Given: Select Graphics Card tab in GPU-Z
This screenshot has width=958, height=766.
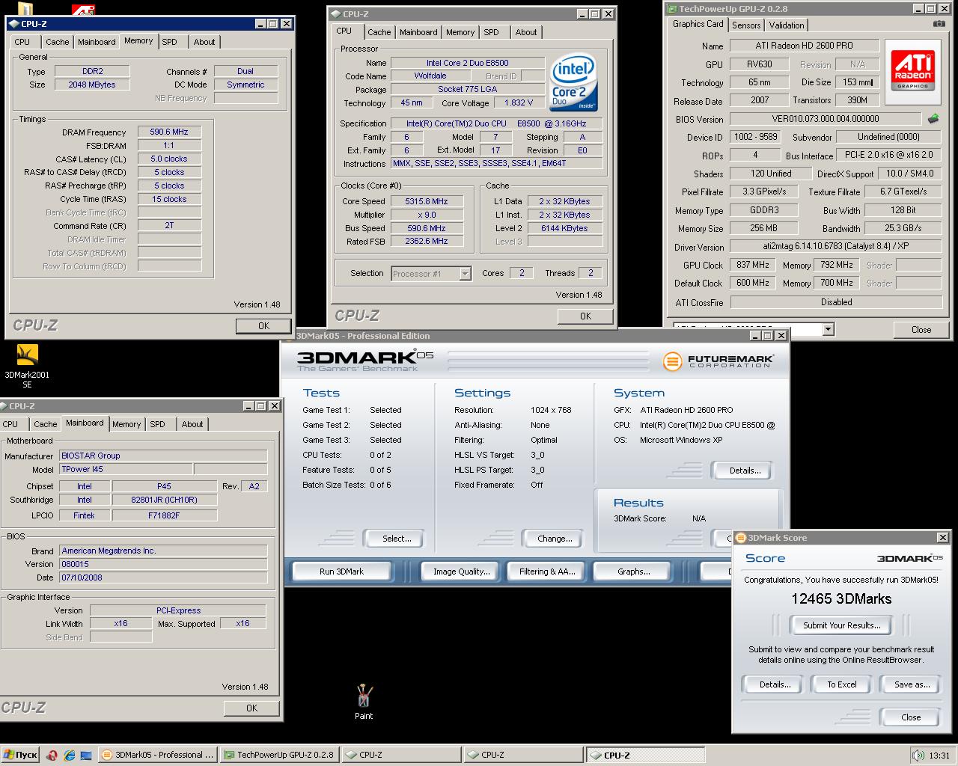Looking at the screenshot, I should click(698, 24).
